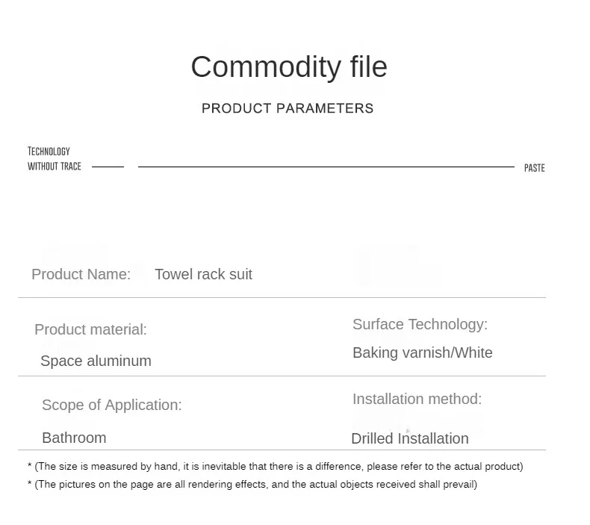Image resolution: width=590 pixels, height=525 pixels.
Task: Click the Scope of Application: label
Action: tap(112, 406)
